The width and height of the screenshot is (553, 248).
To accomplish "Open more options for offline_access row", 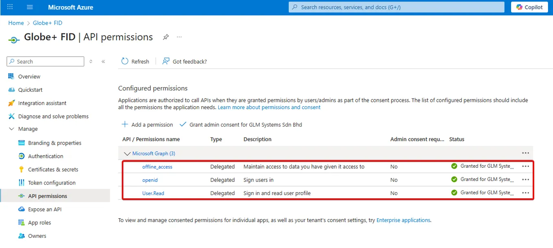I will [x=525, y=167].
